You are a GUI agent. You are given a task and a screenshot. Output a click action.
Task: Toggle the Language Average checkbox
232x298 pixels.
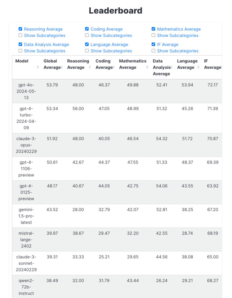(87, 45)
